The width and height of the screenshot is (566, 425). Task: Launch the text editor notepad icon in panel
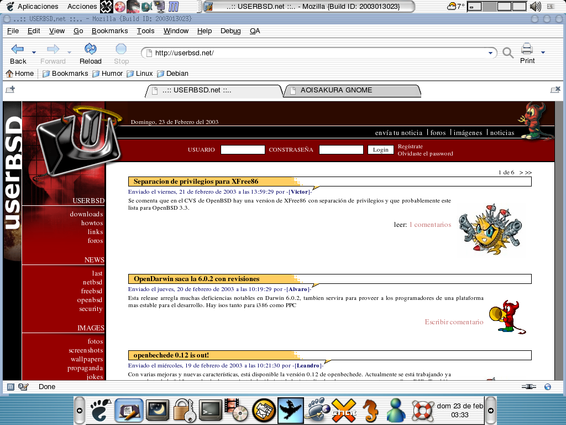(x=129, y=410)
